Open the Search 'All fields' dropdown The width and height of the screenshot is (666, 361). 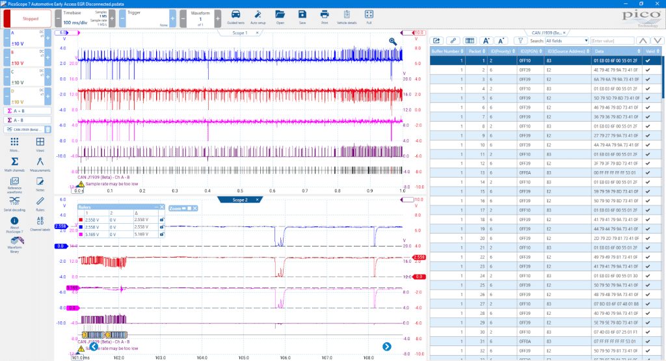(x=566, y=41)
